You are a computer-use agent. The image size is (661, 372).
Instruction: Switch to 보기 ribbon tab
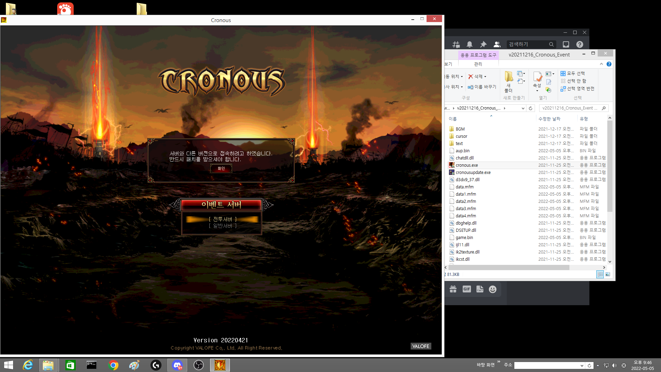tap(448, 64)
